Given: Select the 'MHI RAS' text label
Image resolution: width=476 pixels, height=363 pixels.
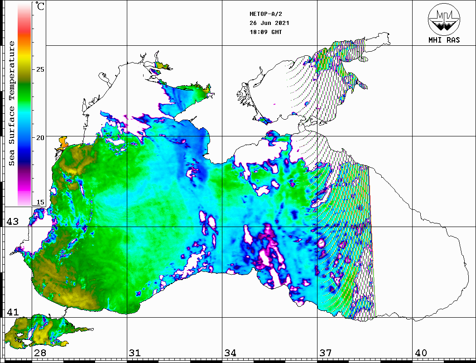Looking at the screenshot, I should pos(444,40).
